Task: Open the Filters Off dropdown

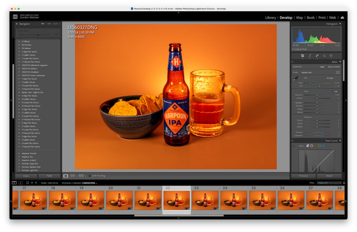Action: 329,183
